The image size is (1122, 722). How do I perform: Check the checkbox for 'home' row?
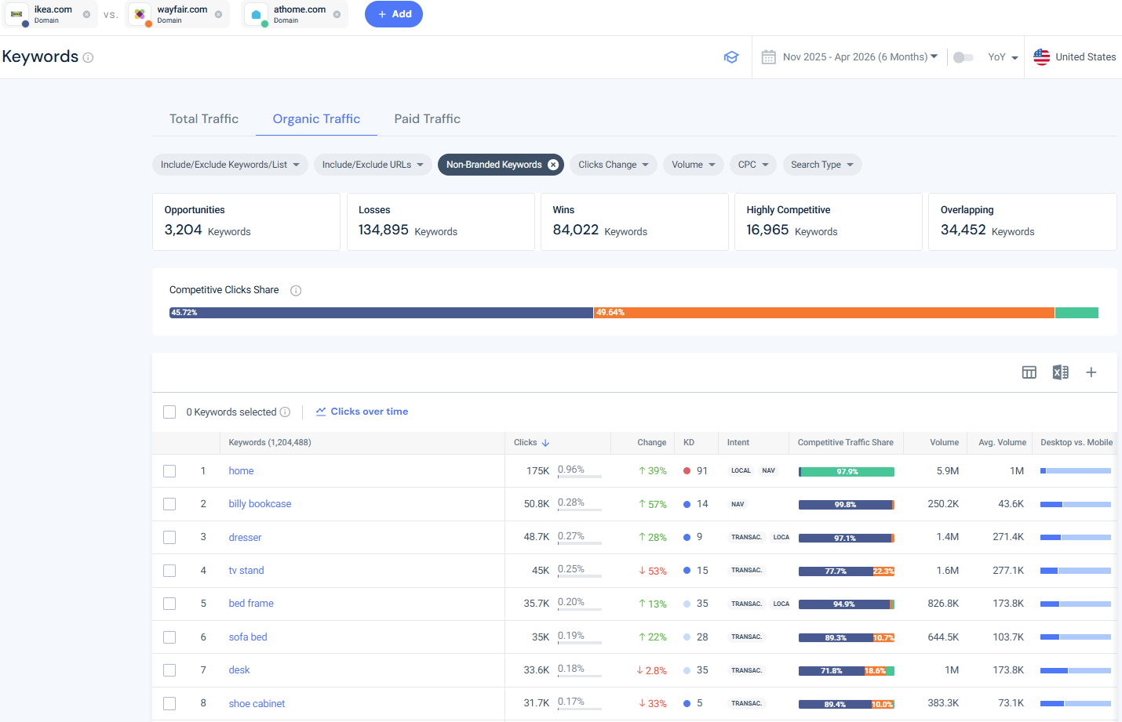coord(169,471)
